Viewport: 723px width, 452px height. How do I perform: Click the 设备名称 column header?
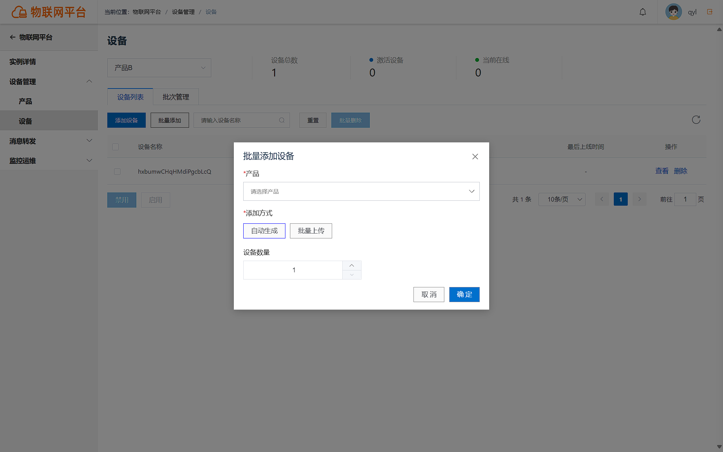tap(150, 147)
